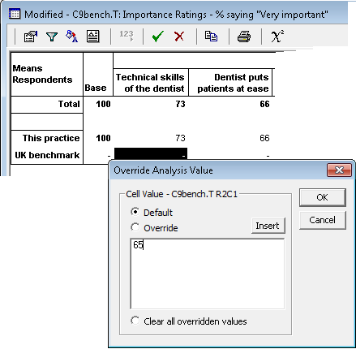This screenshot has width=356, height=349.
Task: Click the Total row label
Action: (47, 104)
